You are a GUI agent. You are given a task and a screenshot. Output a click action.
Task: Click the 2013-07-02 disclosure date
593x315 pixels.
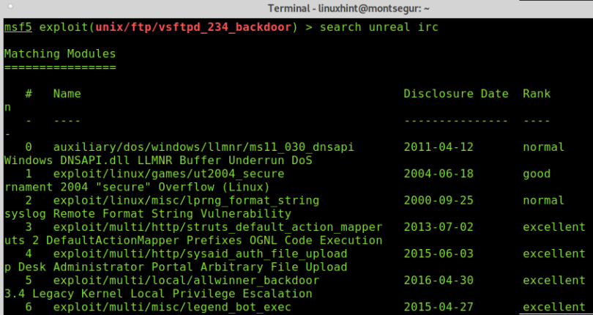[439, 227]
